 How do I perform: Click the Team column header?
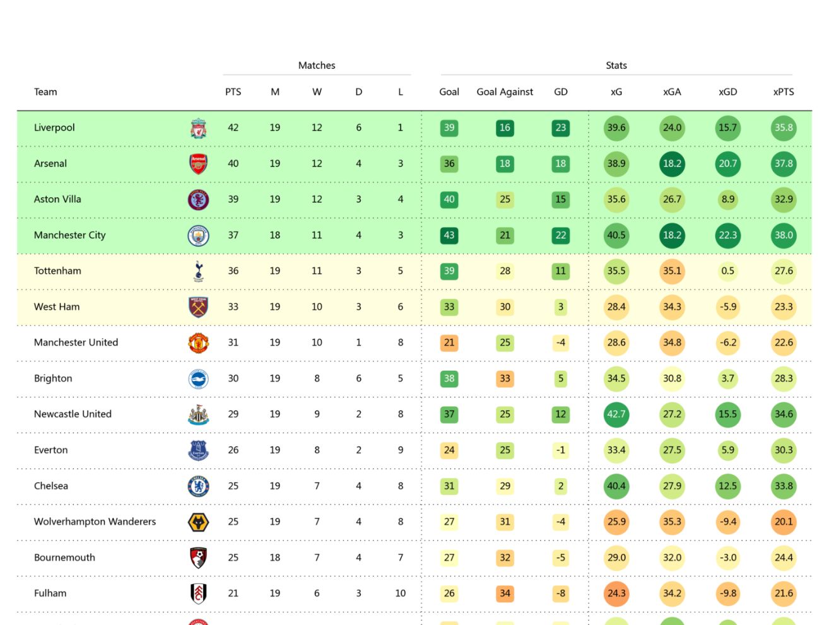45,92
